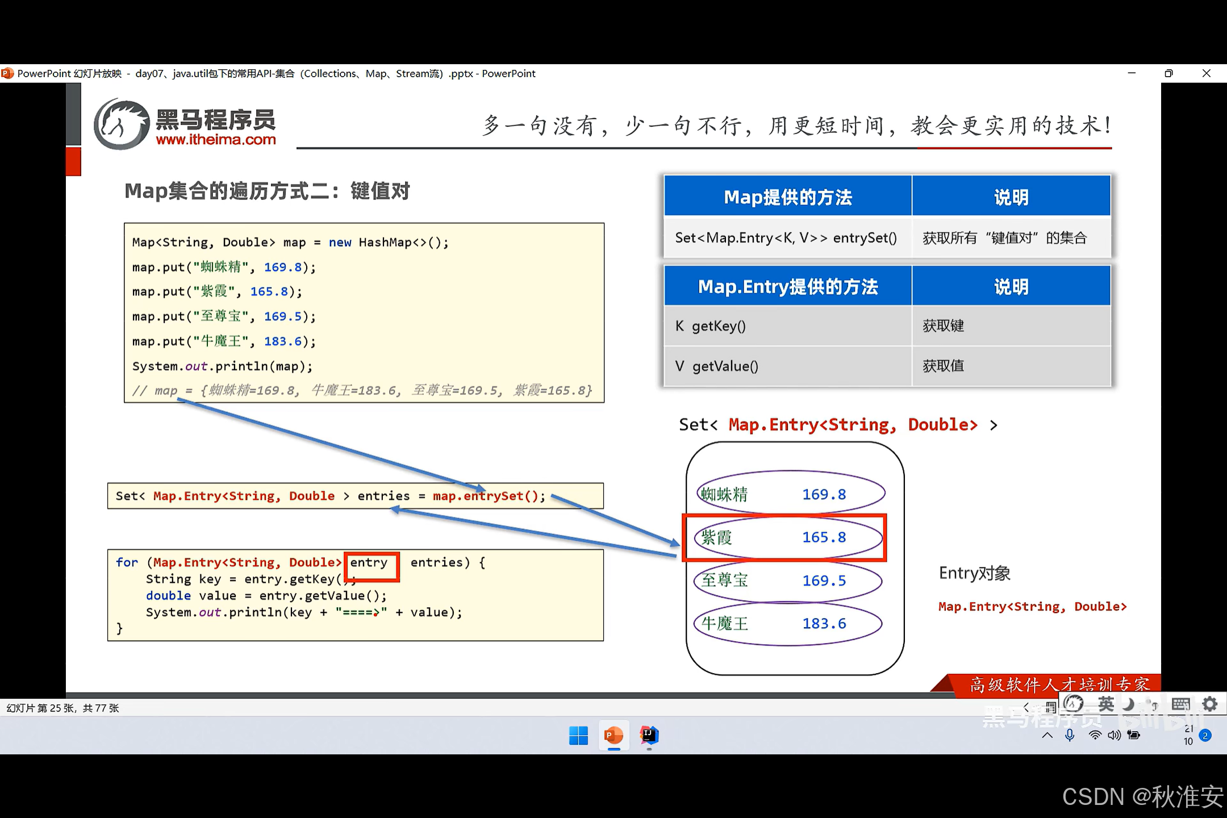Click the PowerPoint title bar menu text
Screen dimensions: 1227x818
pyautogui.click(x=276, y=73)
